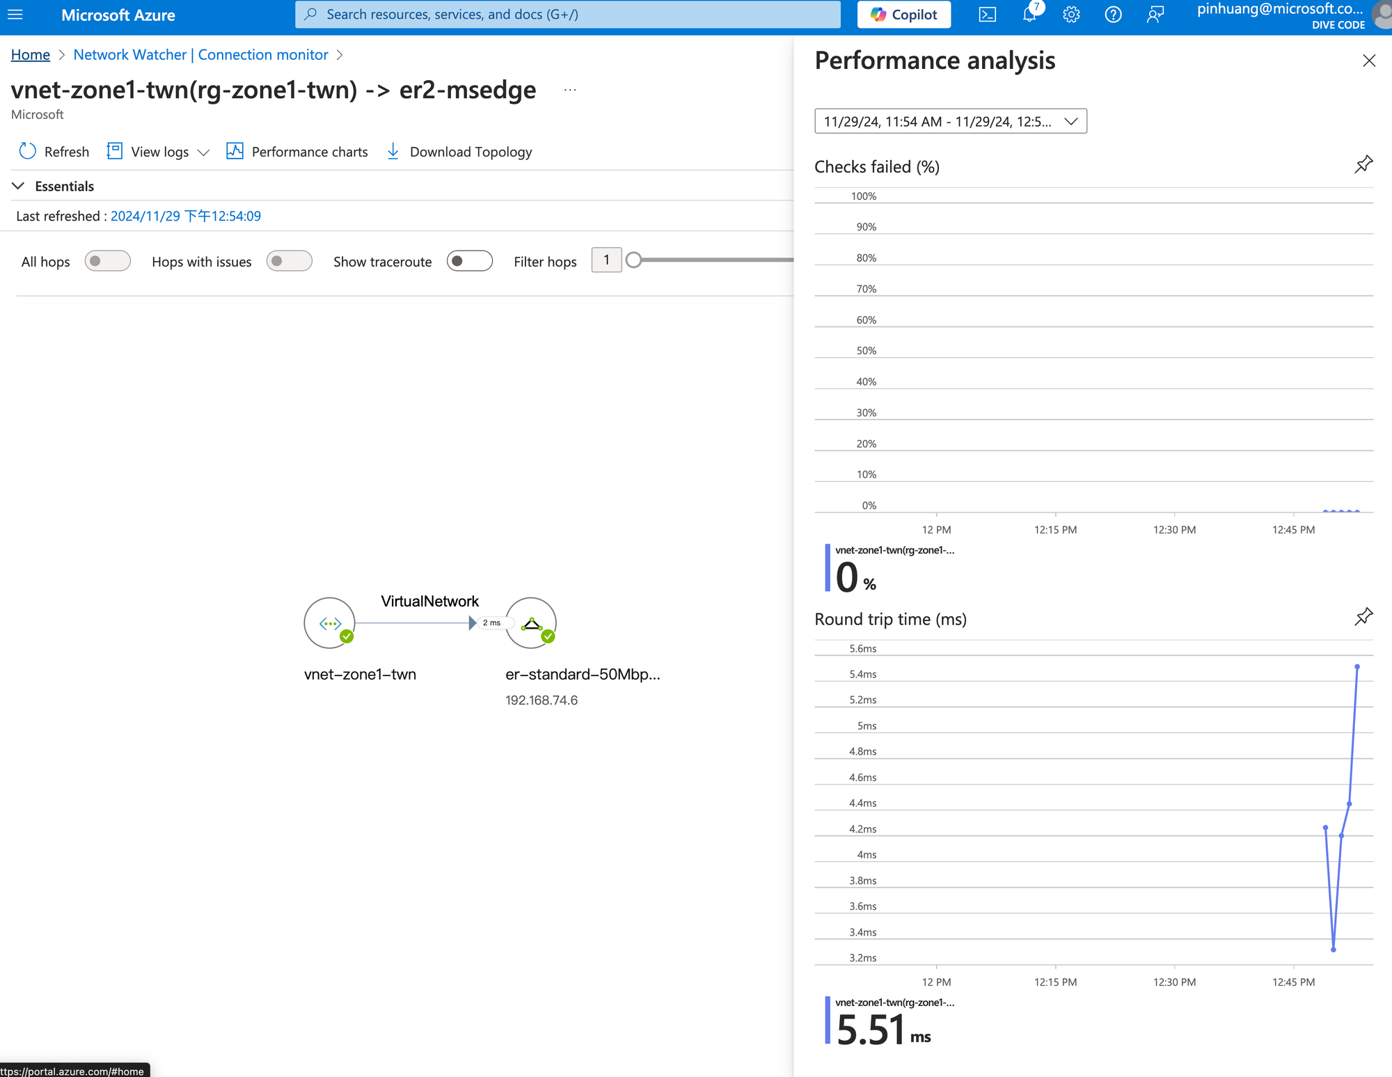
Task: Open the time range dropdown
Action: [950, 121]
